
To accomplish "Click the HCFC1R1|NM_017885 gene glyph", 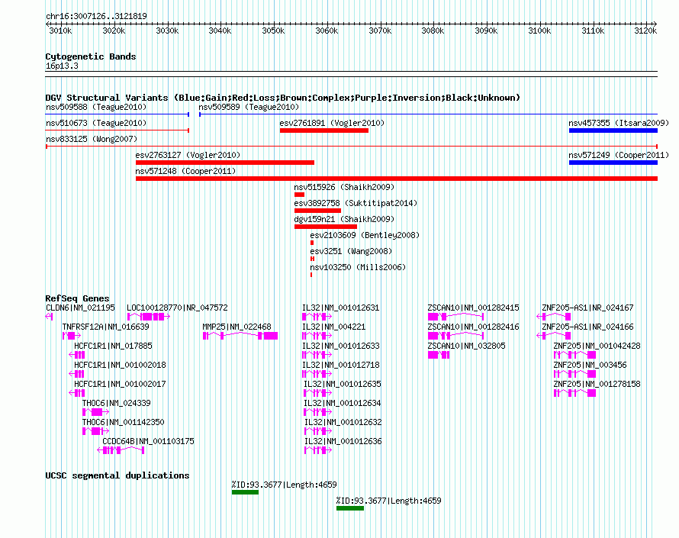I will pos(76,355).
